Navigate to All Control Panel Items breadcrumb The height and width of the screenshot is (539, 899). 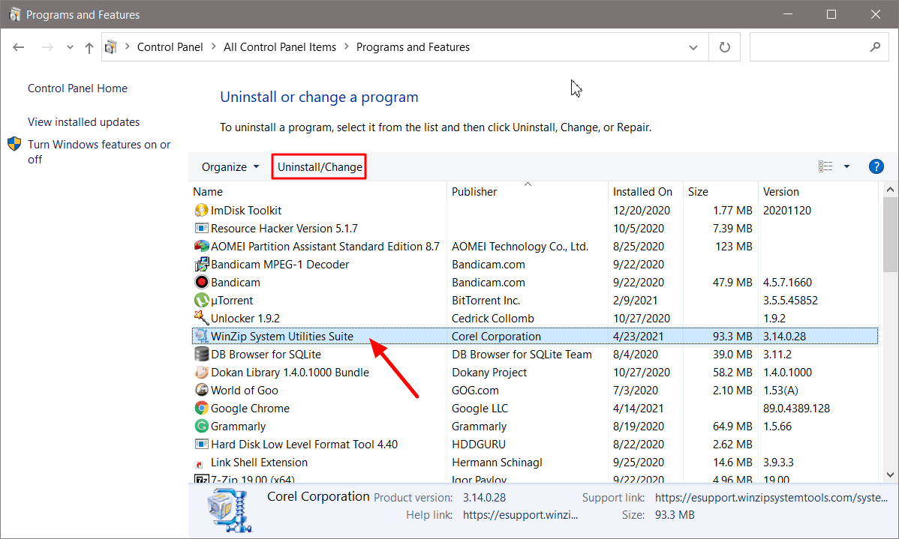280,46
